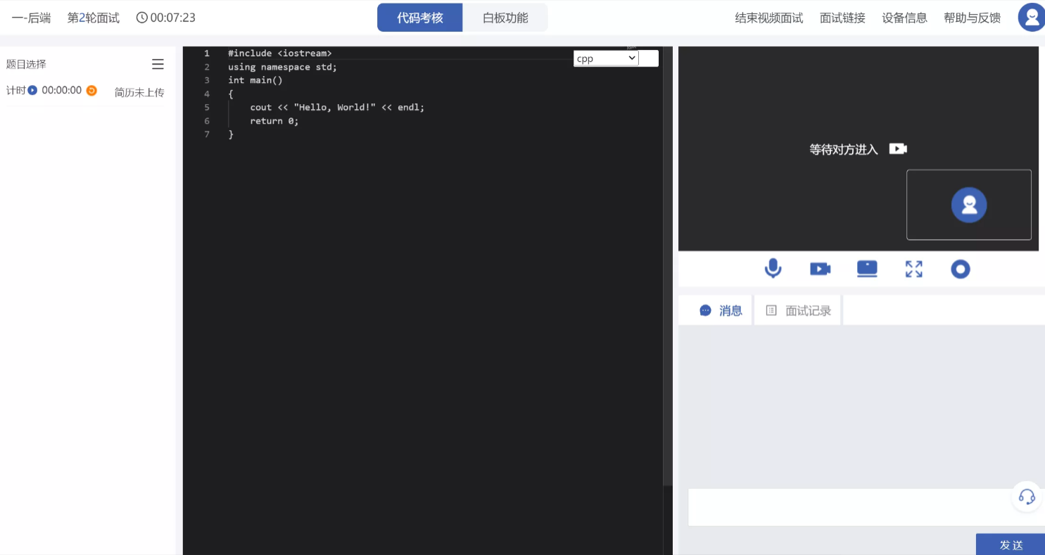Open the user avatar in the top bar

point(1032,18)
